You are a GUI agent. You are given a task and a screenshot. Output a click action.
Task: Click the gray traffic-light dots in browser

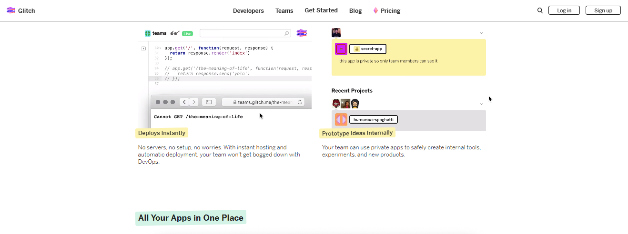point(165,102)
